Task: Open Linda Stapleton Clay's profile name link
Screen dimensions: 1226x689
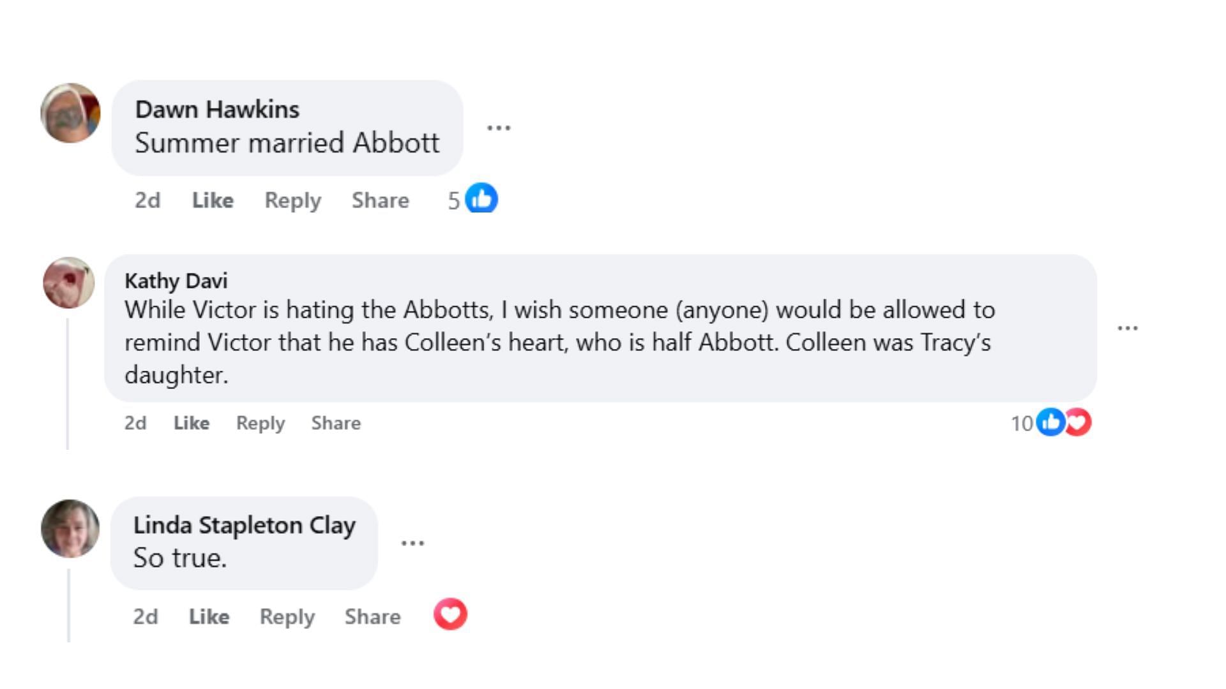Action: click(244, 525)
